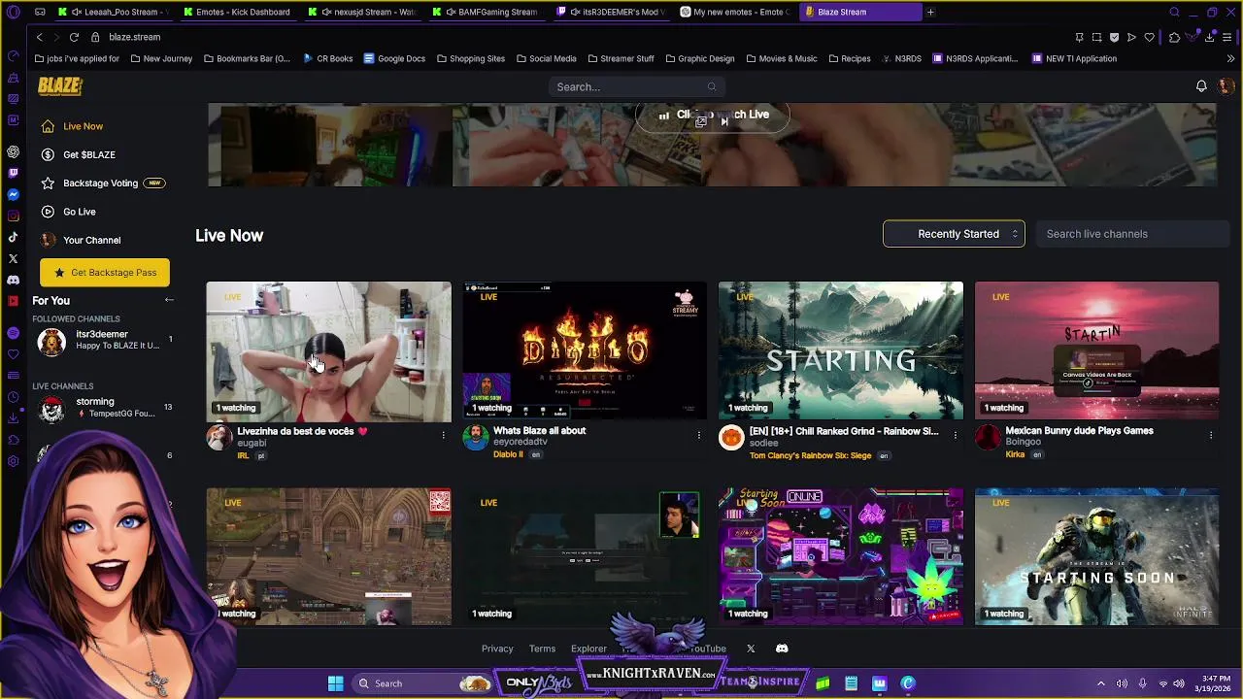Open the Discord link in footer

pyautogui.click(x=782, y=649)
